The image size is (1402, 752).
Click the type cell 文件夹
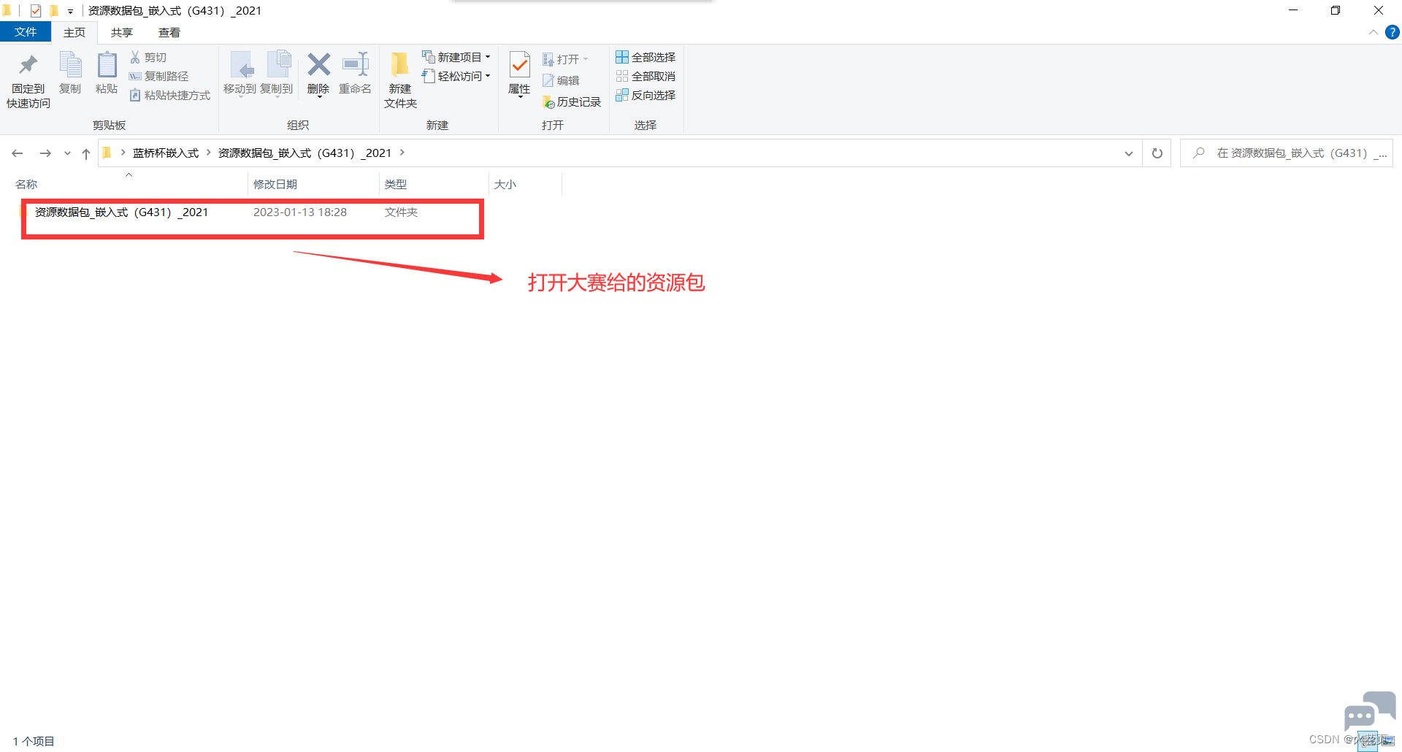click(x=401, y=212)
